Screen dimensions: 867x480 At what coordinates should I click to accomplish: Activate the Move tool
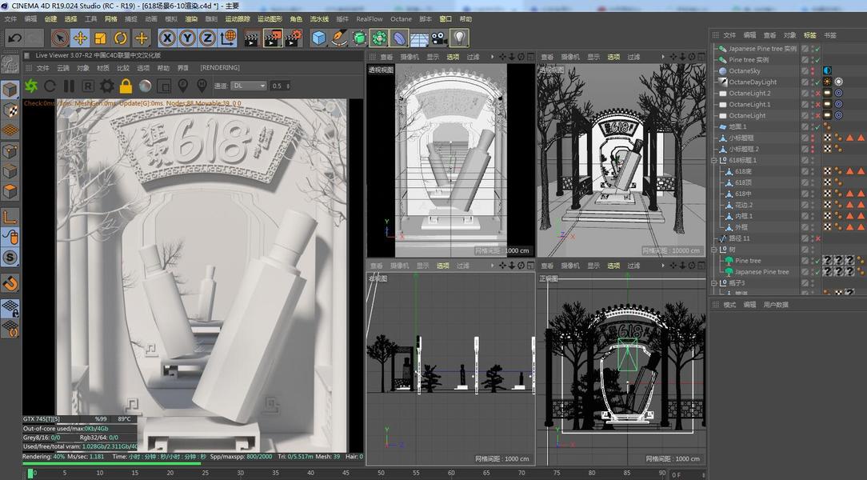[x=80, y=38]
